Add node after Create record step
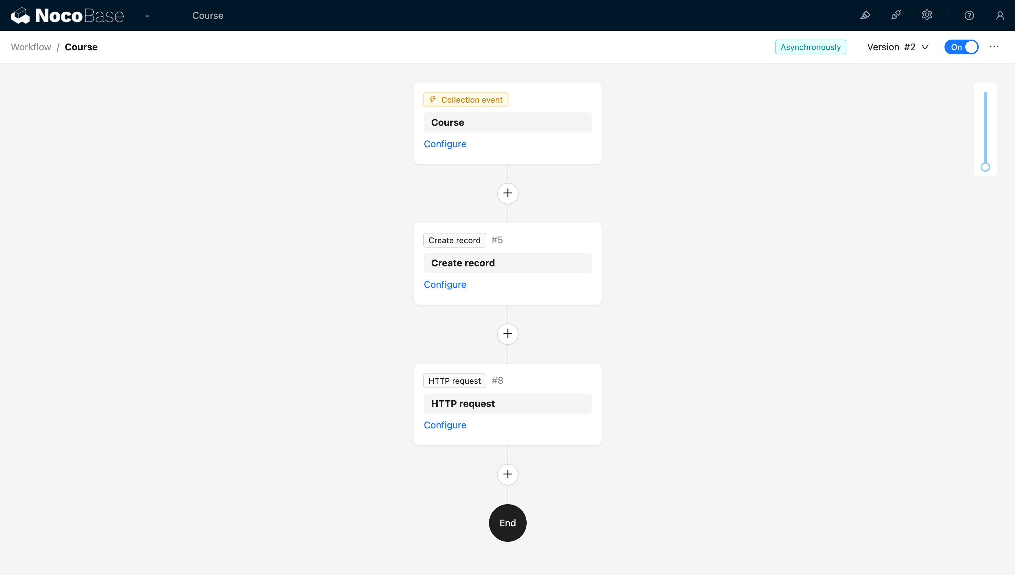The image size is (1015, 575). pos(507,334)
